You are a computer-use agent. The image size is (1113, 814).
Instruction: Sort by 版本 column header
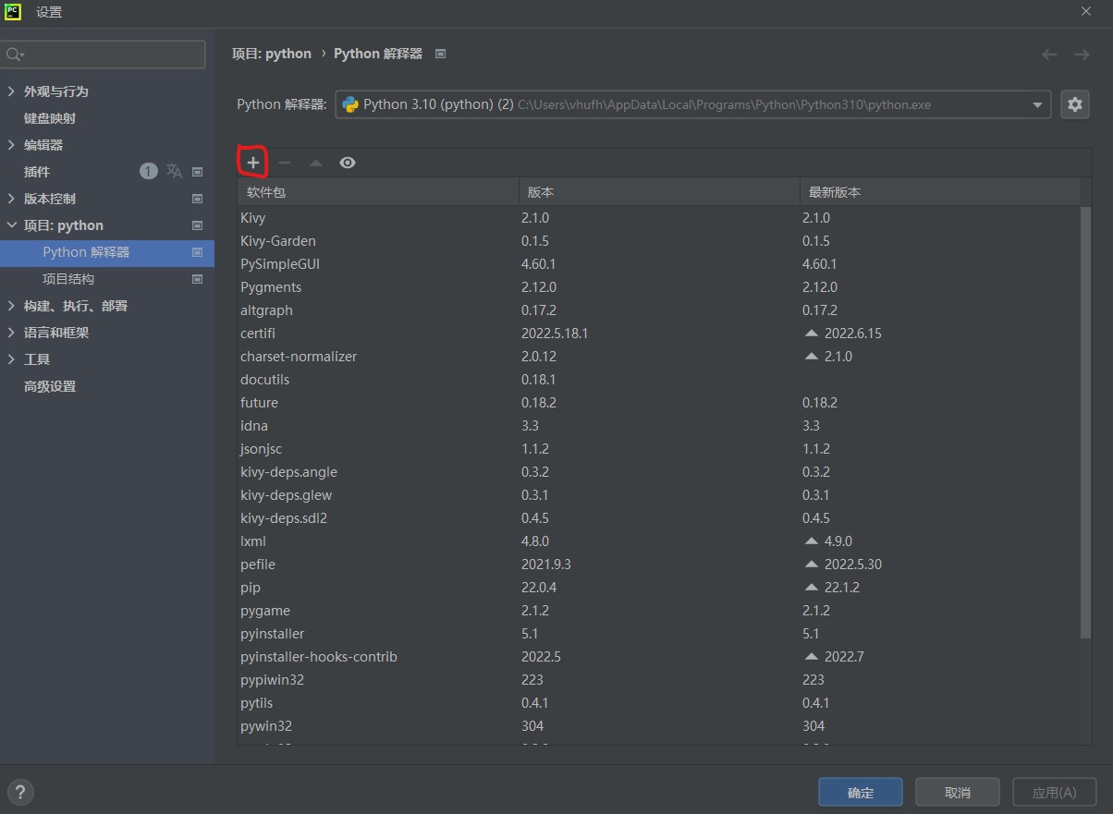point(659,192)
